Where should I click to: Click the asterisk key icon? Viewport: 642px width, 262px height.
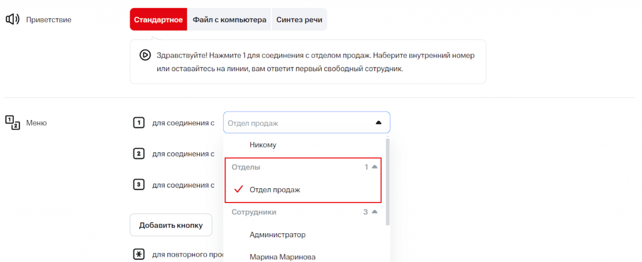[x=139, y=254]
